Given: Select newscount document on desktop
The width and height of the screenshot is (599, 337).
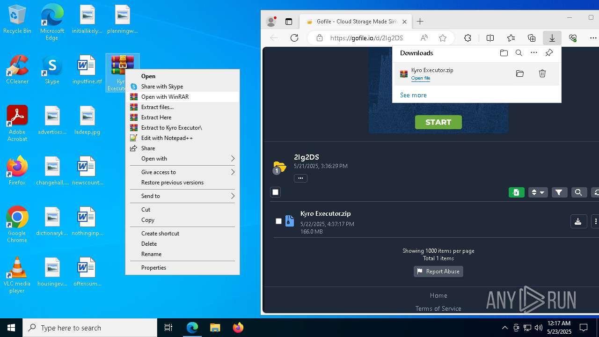Looking at the screenshot, I should [87, 171].
